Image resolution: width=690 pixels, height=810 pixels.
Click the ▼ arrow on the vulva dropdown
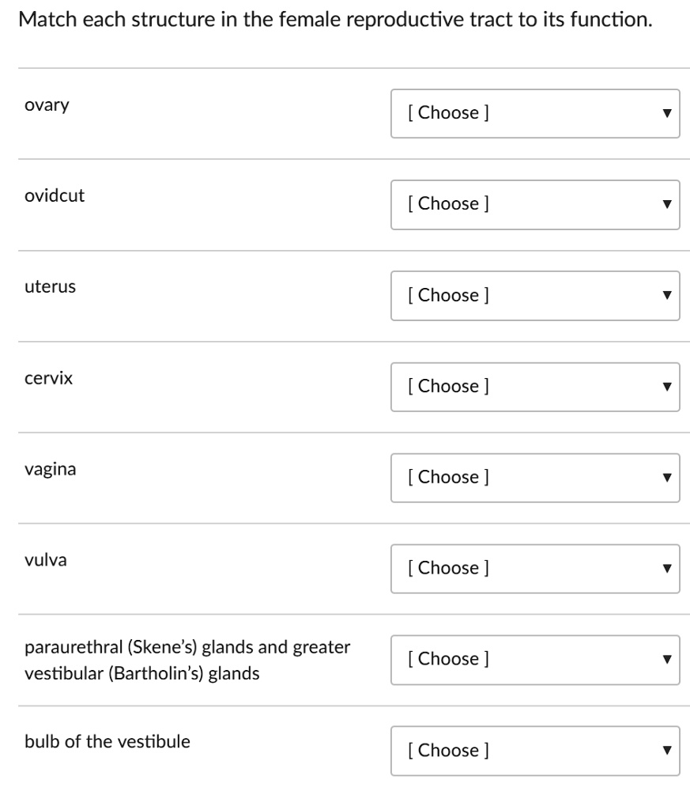pyautogui.click(x=666, y=568)
